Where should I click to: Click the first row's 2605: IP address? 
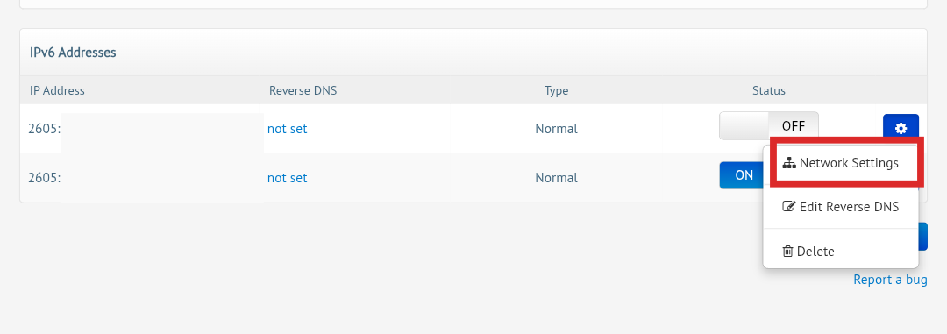click(x=44, y=129)
